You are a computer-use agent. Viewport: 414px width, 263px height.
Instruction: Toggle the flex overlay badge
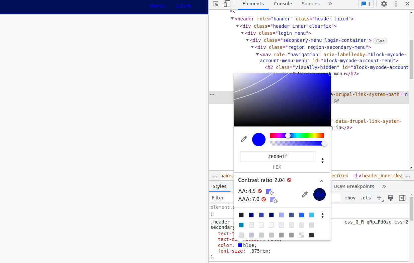point(380,40)
